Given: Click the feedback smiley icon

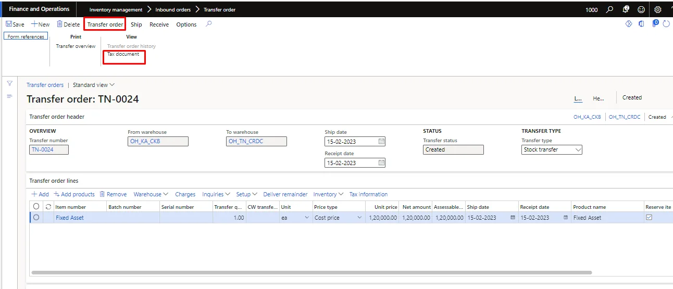Looking at the screenshot, I should [x=641, y=9].
